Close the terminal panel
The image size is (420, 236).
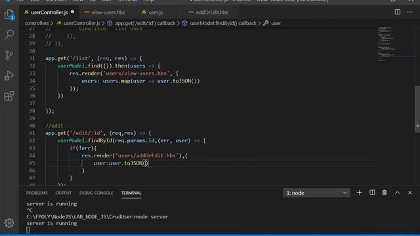coord(409,193)
